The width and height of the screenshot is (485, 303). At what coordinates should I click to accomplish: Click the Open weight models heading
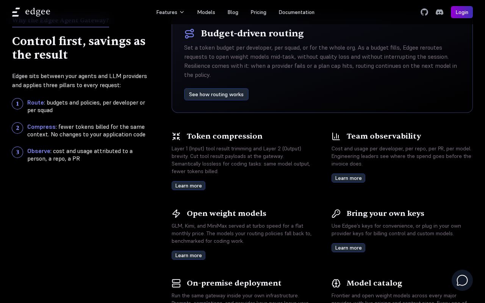pyautogui.click(x=226, y=213)
